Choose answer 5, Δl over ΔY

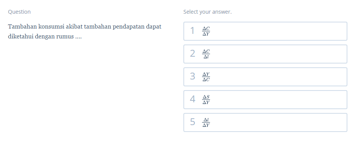[x=265, y=122]
